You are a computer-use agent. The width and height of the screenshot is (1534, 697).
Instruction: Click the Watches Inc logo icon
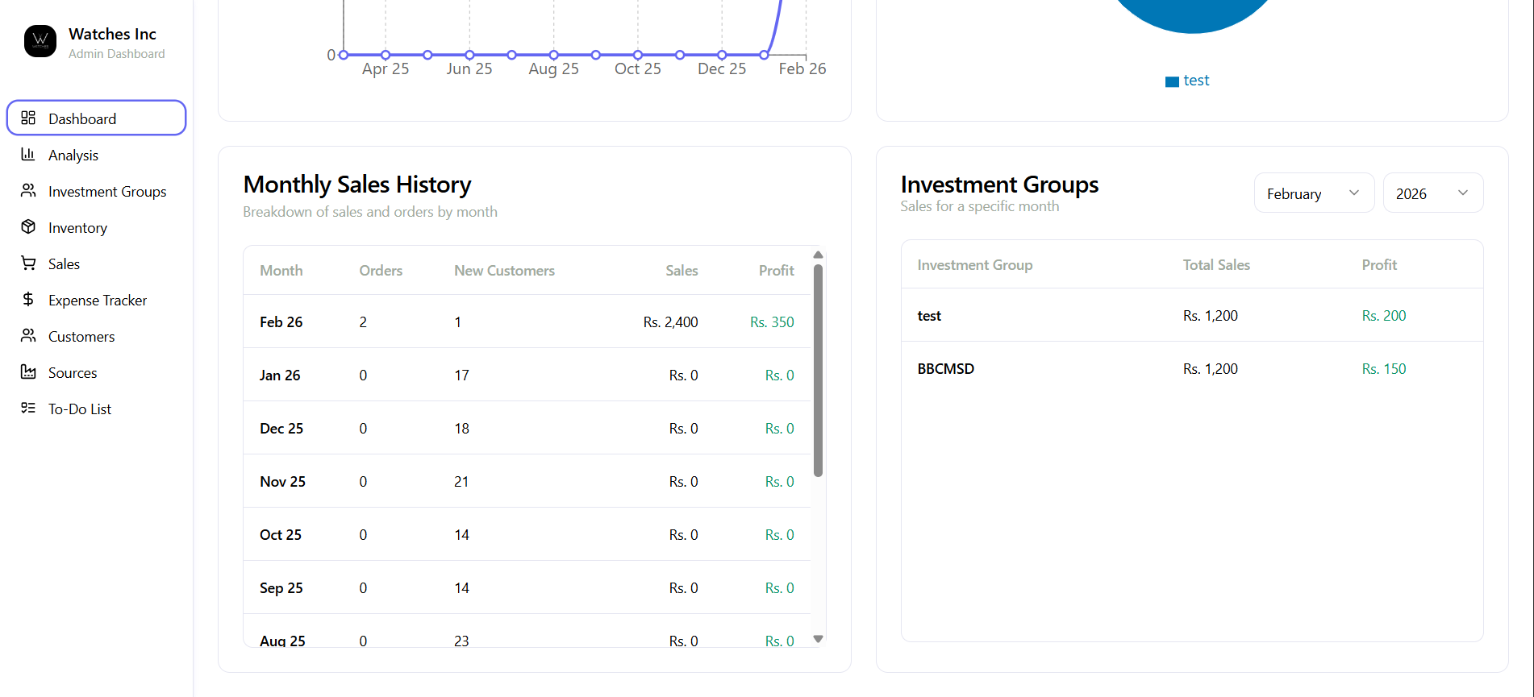click(x=40, y=41)
